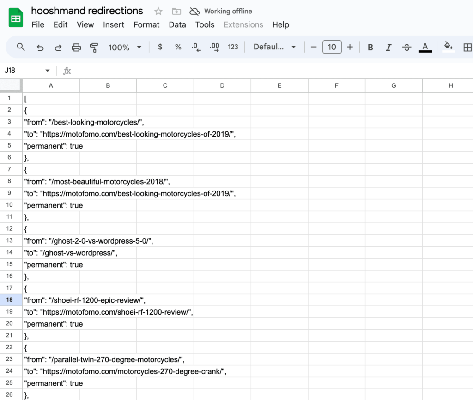
Task: Increase decimal places
Action: (214, 47)
